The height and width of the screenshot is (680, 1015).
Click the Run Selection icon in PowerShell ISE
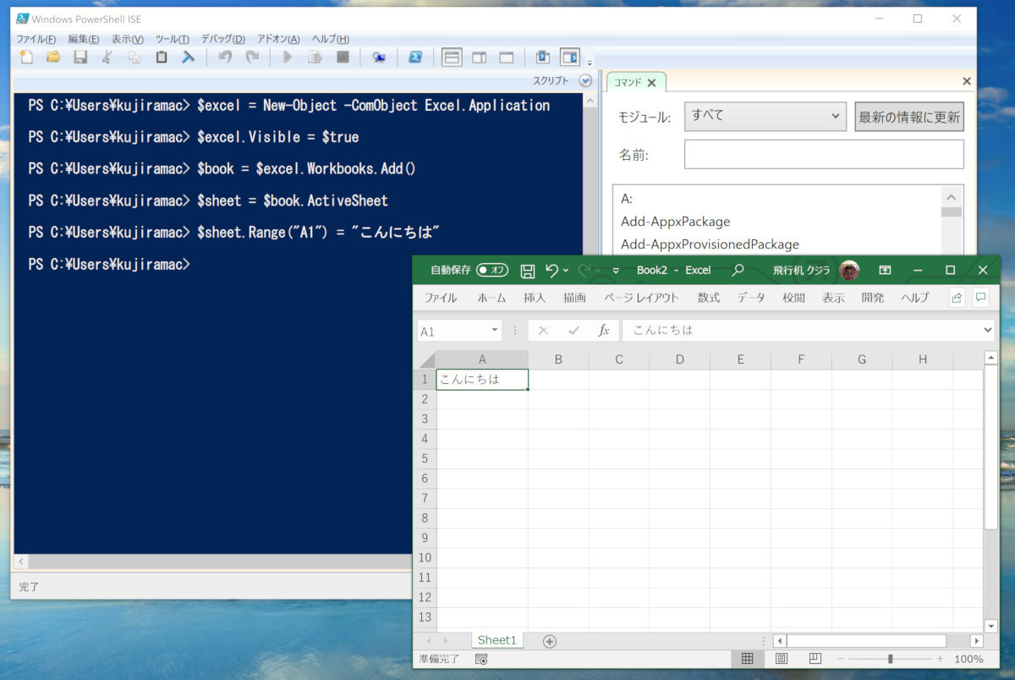(x=315, y=58)
